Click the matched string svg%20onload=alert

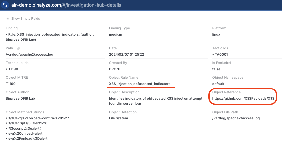[x=25, y=133]
